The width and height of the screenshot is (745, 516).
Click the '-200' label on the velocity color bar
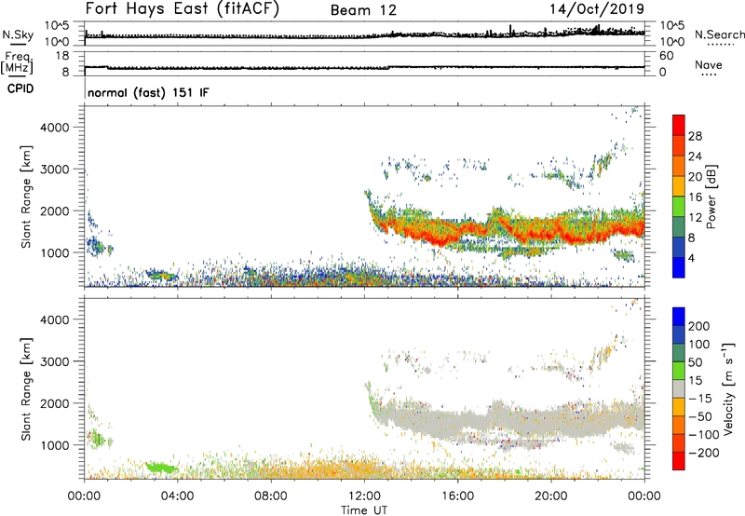pos(702,453)
